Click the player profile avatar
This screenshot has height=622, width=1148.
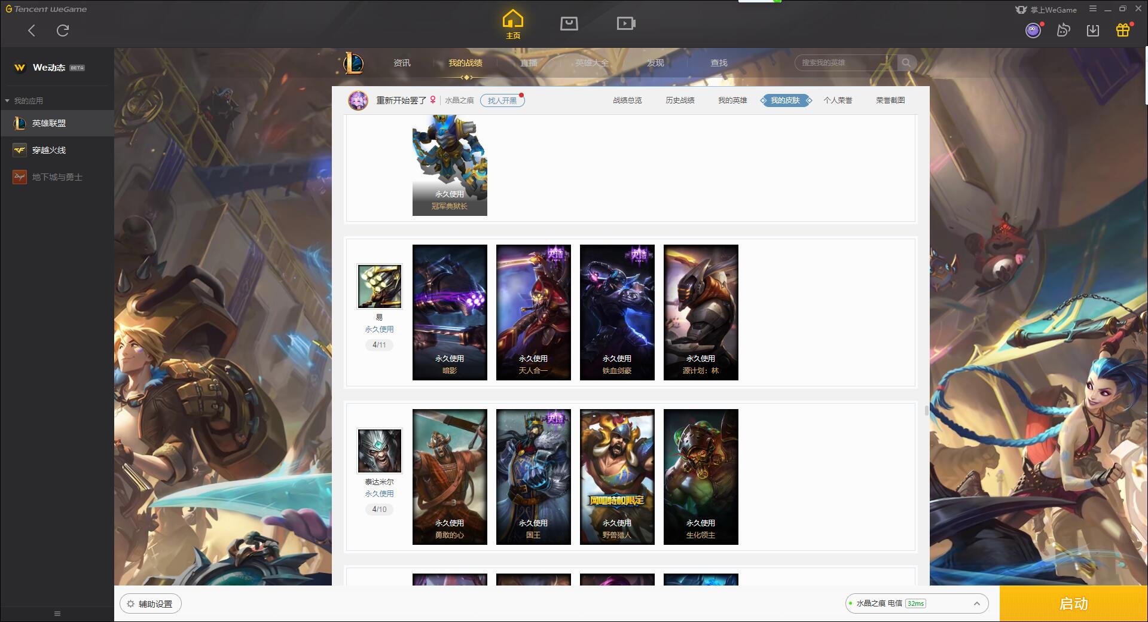pos(358,100)
